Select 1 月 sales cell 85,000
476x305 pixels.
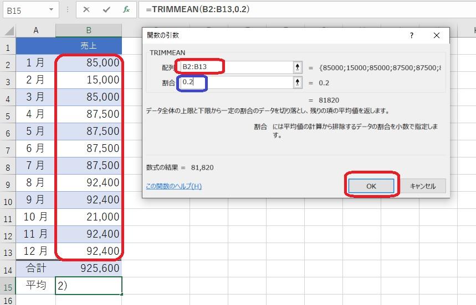pyautogui.click(x=89, y=63)
